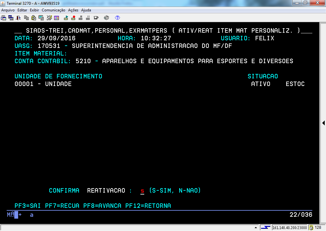Click the pause macro gray icon

[x=88, y=18]
